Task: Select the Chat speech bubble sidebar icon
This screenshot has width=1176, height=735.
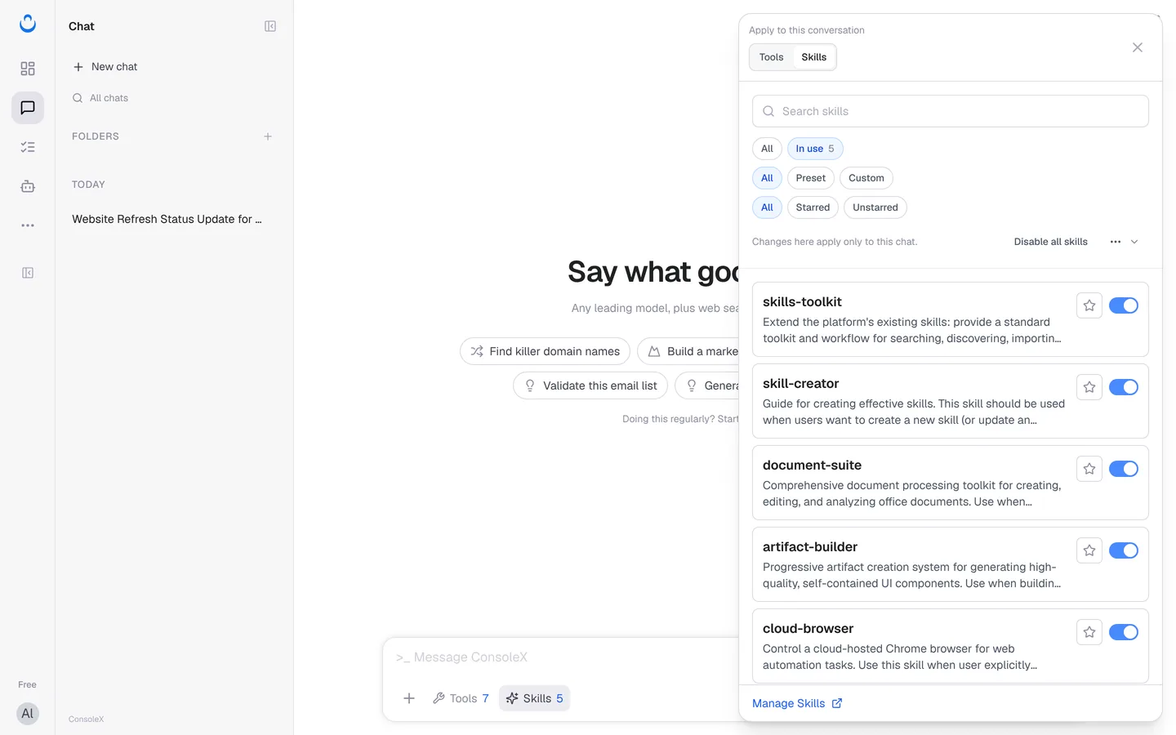Action: [28, 108]
